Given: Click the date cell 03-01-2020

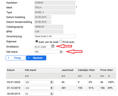Looking at the screenshot, I should 14,82.
